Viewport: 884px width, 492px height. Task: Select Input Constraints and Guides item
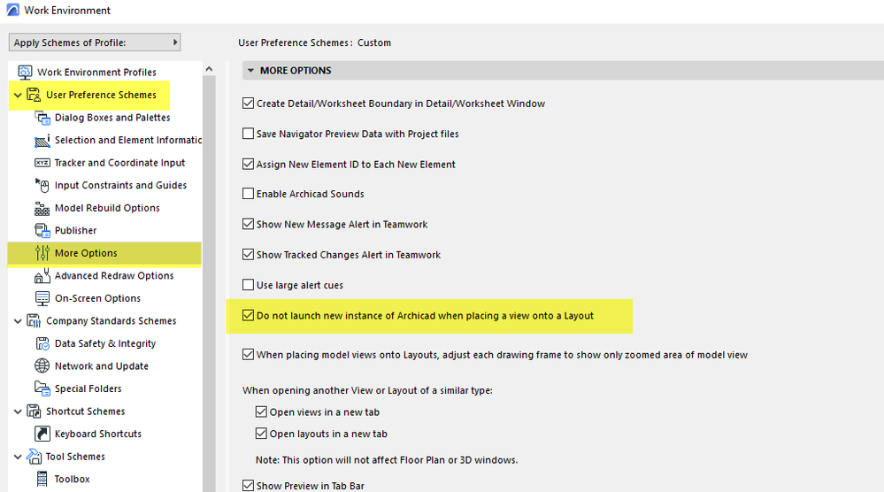pos(120,185)
